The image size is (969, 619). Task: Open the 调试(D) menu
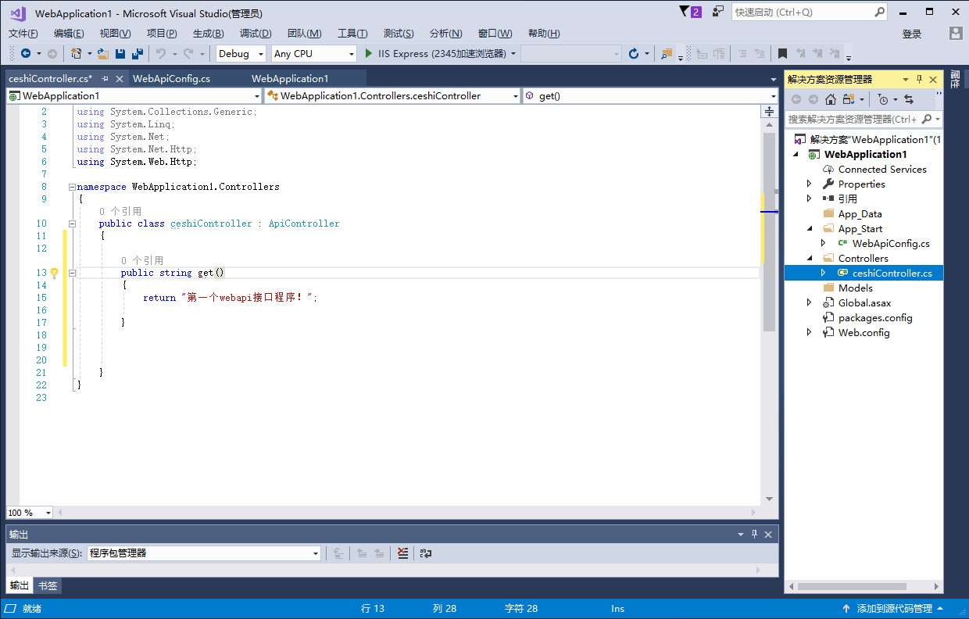256,34
